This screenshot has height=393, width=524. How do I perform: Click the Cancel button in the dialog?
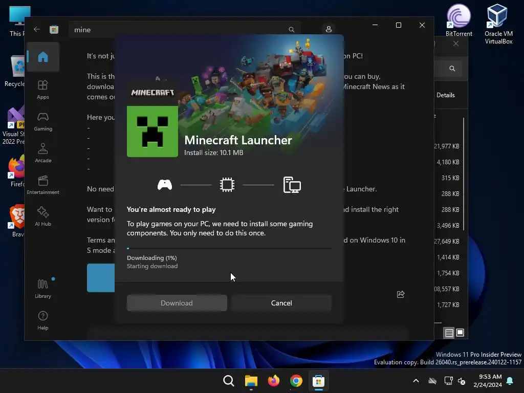pos(281,303)
